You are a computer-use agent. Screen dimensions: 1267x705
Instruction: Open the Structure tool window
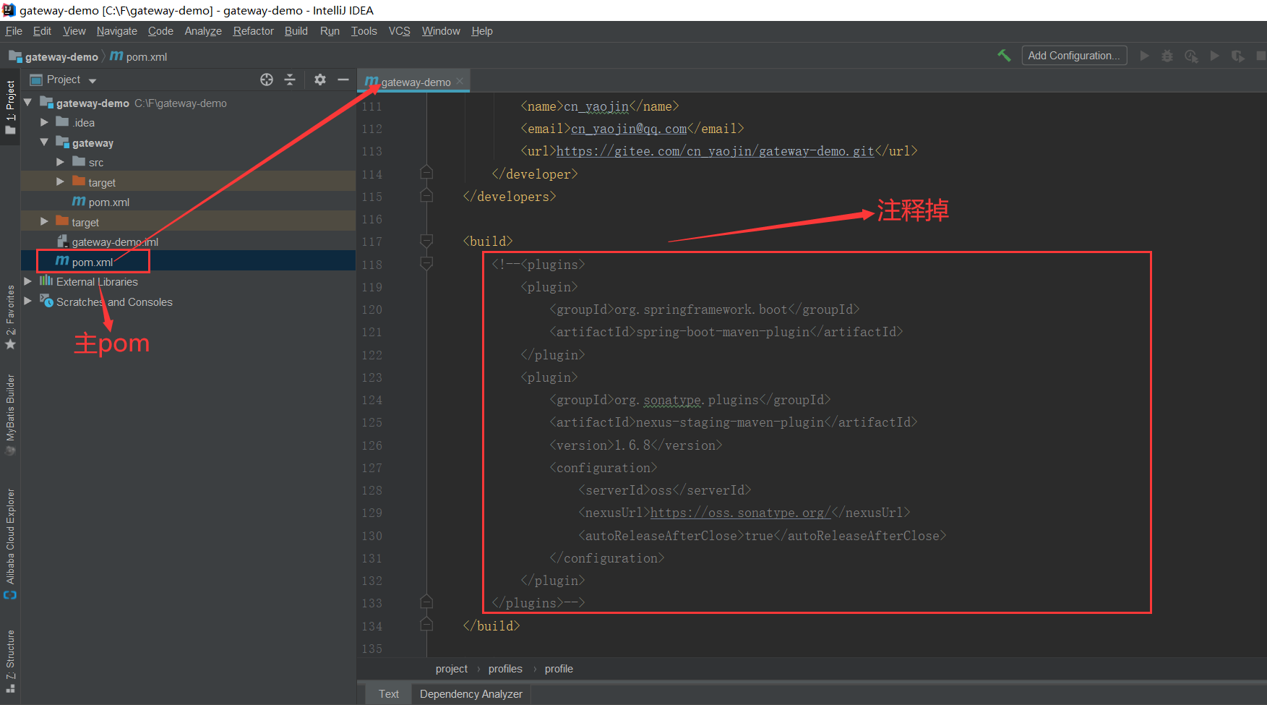click(x=10, y=661)
